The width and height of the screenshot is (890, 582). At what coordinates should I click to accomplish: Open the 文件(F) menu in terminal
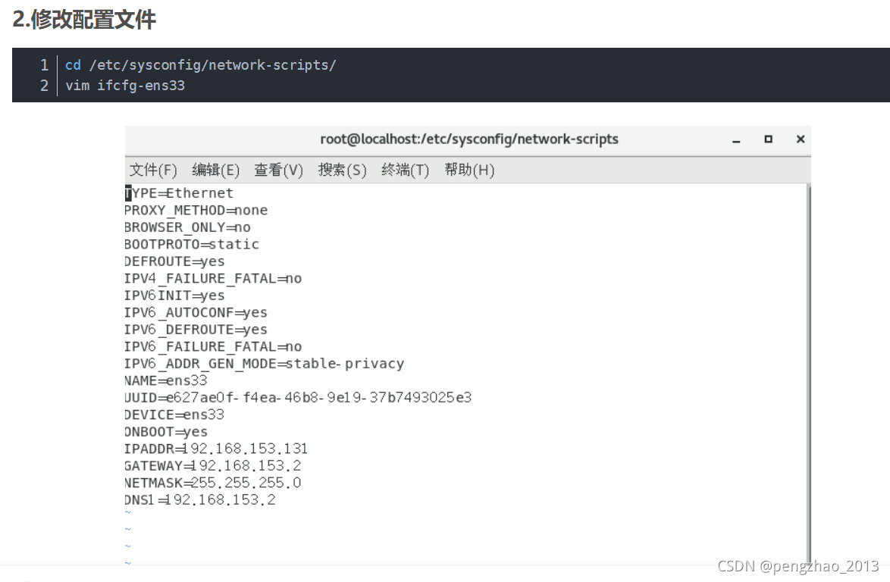pyautogui.click(x=153, y=170)
